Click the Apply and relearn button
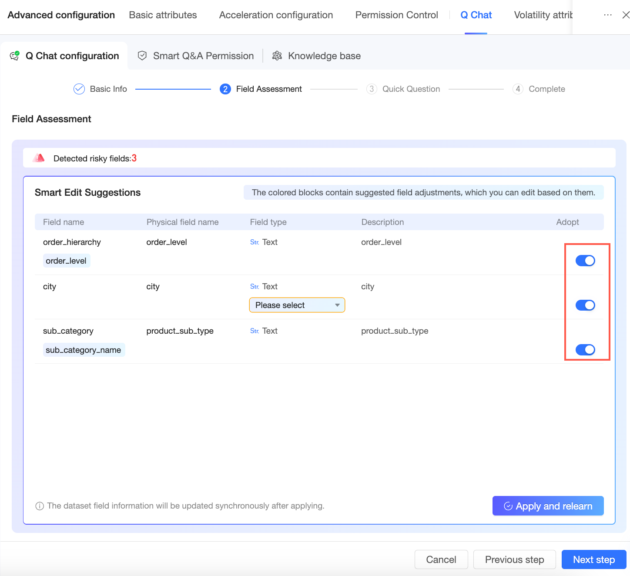This screenshot has width=630, height=576. pos(548,506)
